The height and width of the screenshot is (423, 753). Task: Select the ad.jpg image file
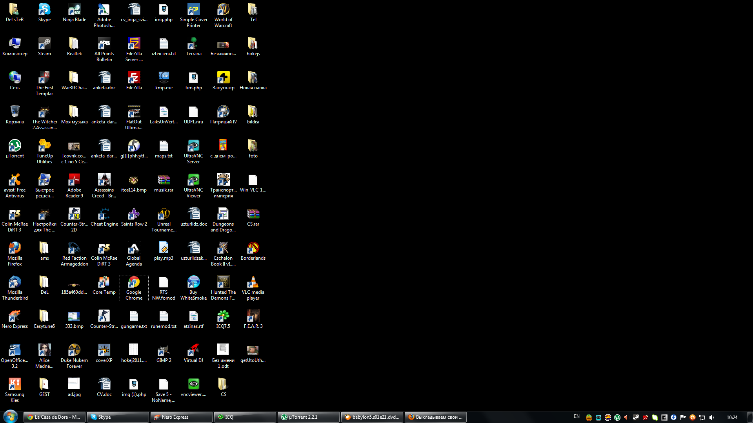(74, 387)
